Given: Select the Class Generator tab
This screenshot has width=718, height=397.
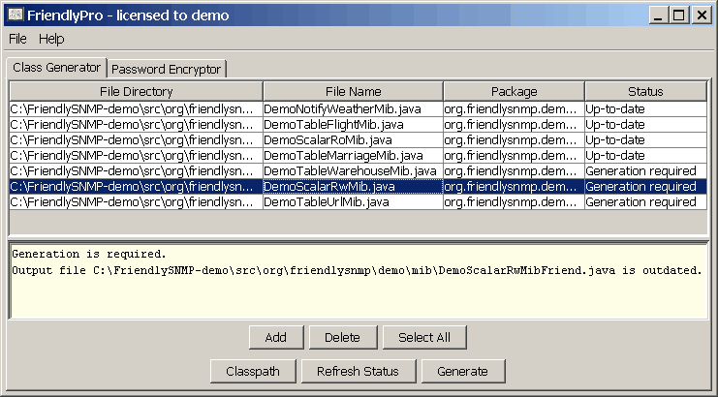Looking at the screenshot, I should 56,68.
